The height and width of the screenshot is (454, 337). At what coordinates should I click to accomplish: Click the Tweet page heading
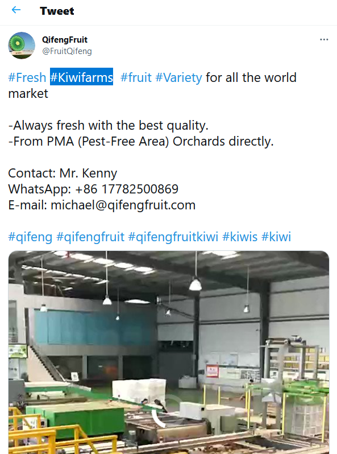coord(57,11)
